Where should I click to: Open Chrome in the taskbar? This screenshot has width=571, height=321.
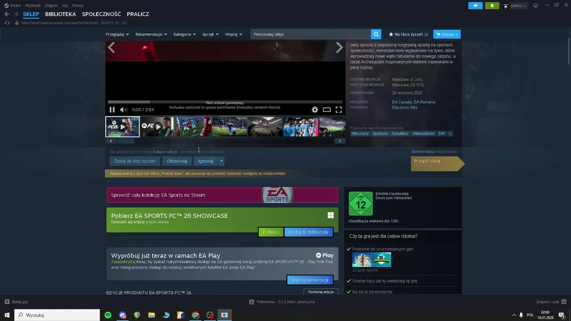(195, 315)
